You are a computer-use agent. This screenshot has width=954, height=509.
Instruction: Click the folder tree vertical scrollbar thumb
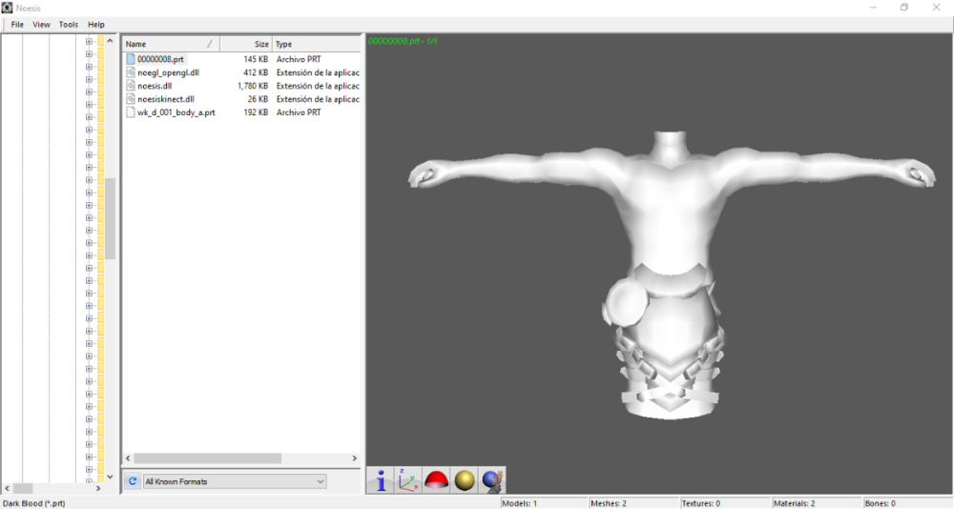point(111,219)
